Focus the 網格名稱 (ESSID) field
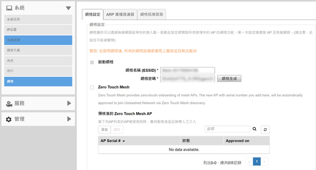Screen dimensions: 316x170 coord(188,71)
